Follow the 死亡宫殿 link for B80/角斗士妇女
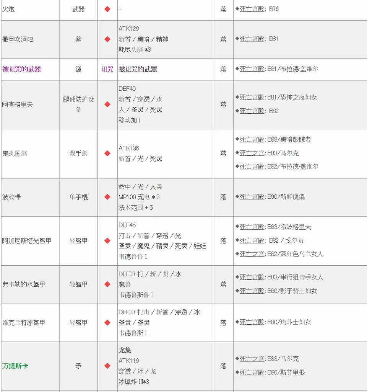This screenshot has width=367, height=392. point(252,322)
